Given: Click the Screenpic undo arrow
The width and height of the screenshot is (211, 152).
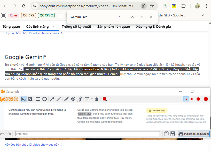Looking at the screenshot, I should pos(2,134).
